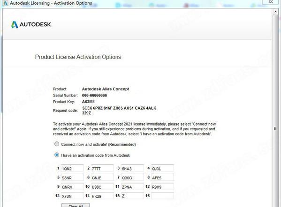Click the Autodesk icon in title bar

tap(5, 3)
